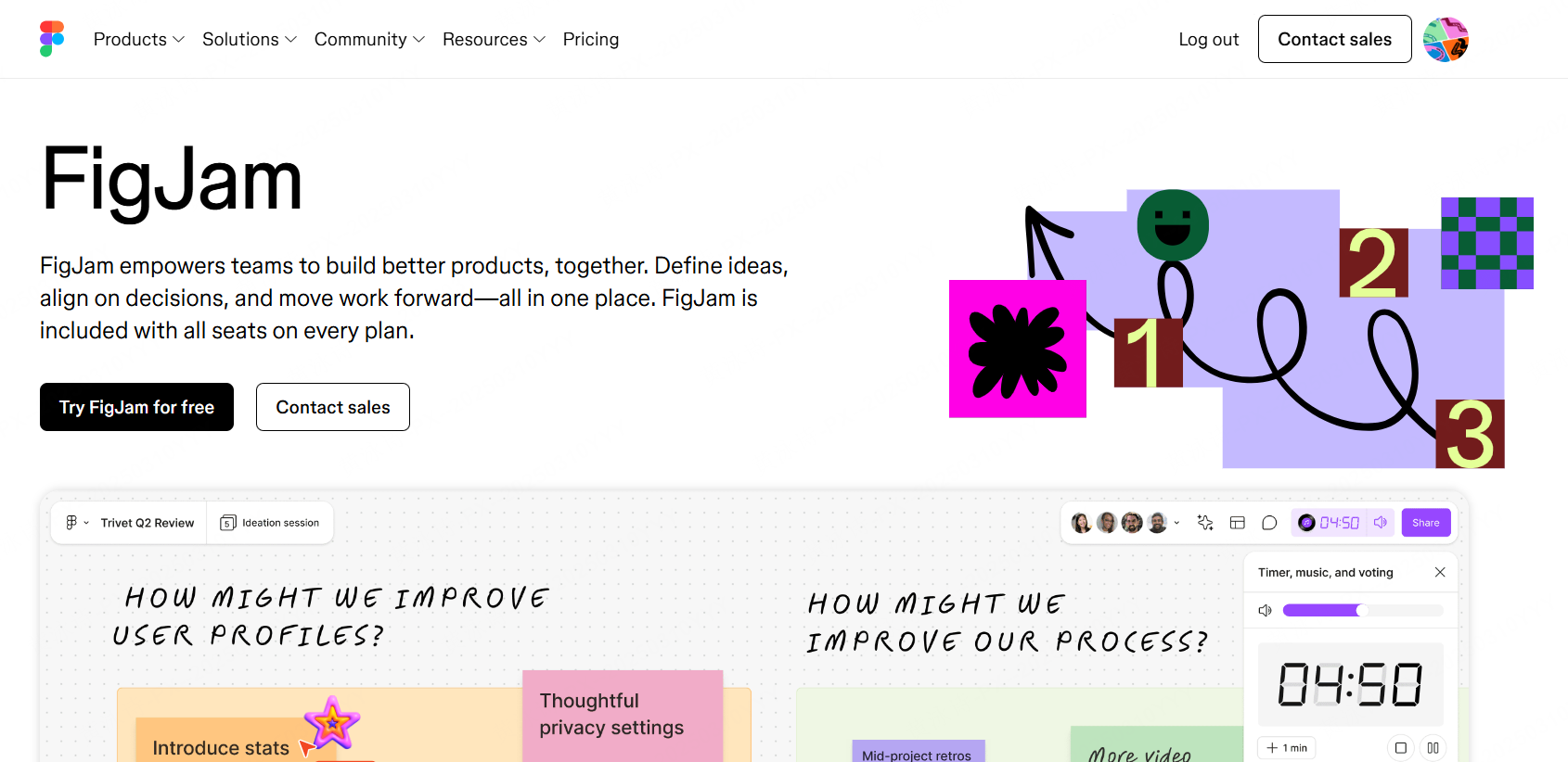Click the user profile avatar in the top-right
This screenshot has width=1568, height=762.
coord(1445,40)
